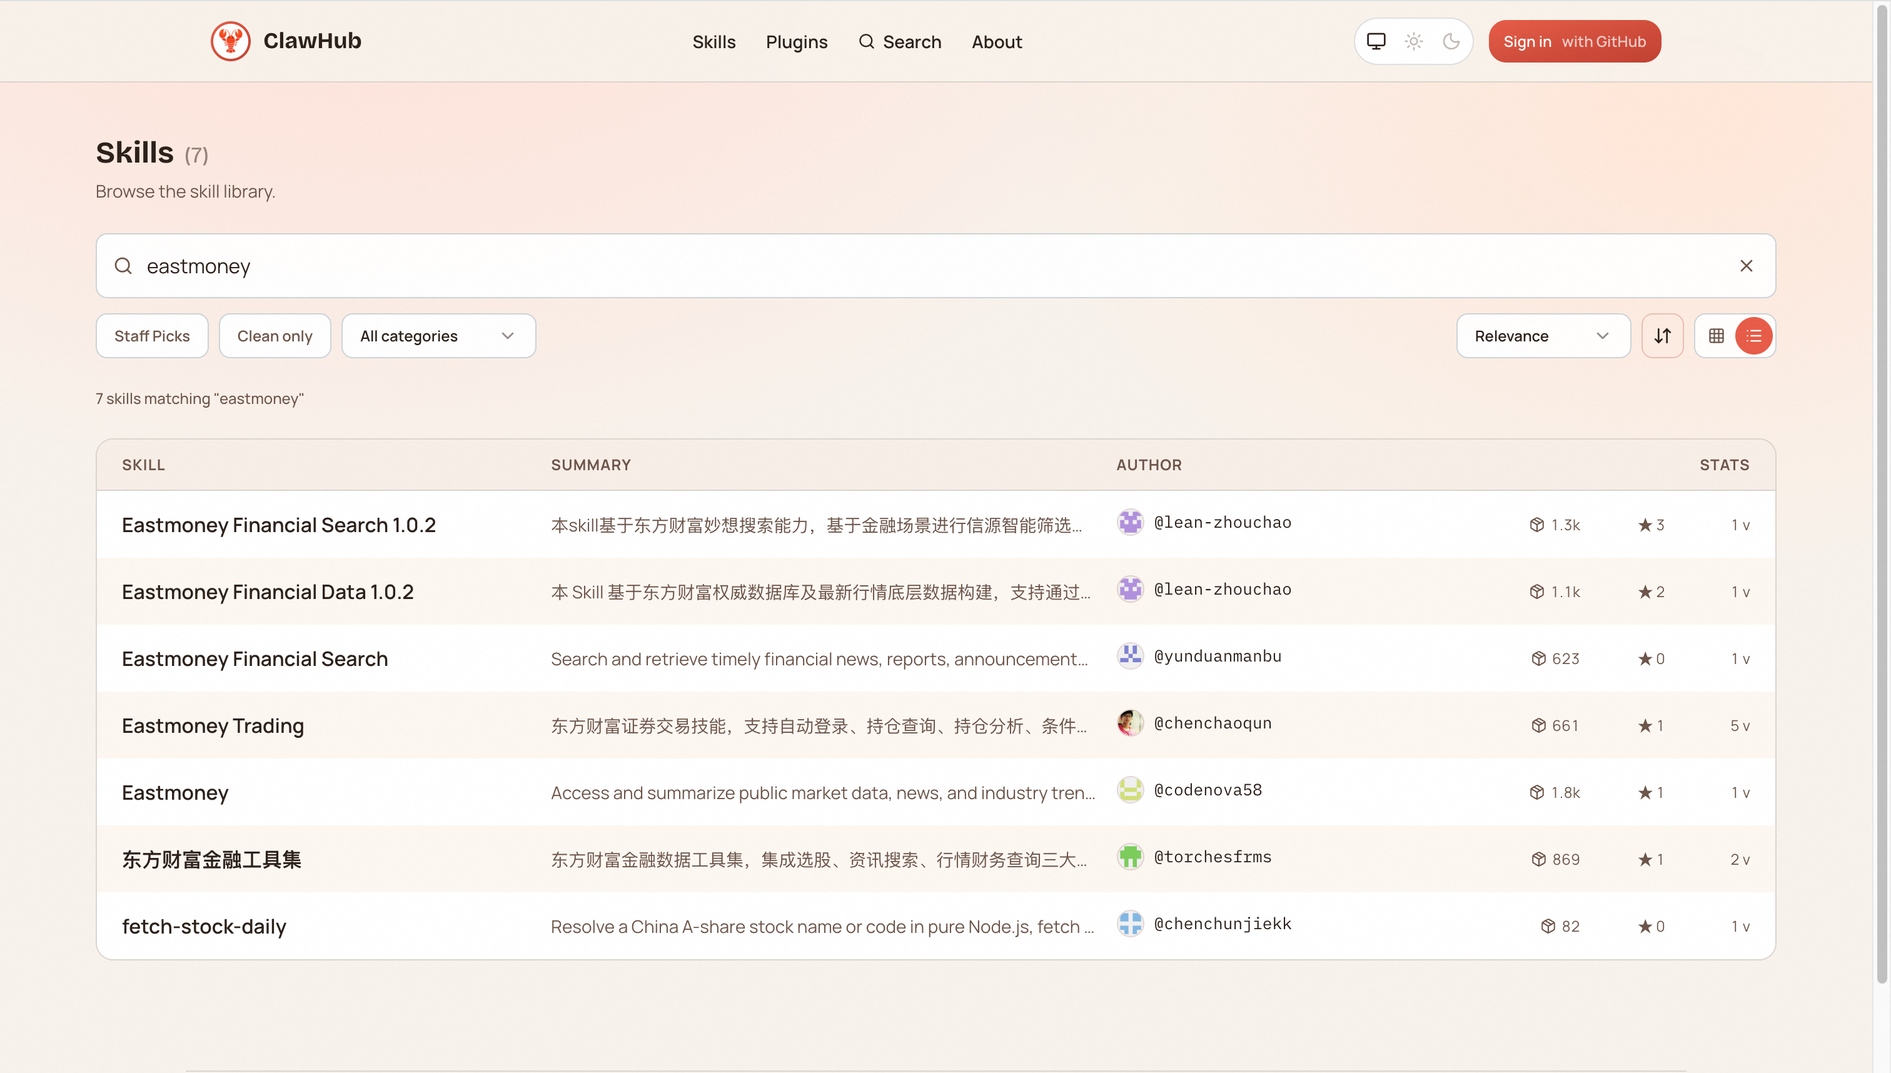Click the "5 v" version count
The image size is (1891, 1073).
(x=1740, y=727)
